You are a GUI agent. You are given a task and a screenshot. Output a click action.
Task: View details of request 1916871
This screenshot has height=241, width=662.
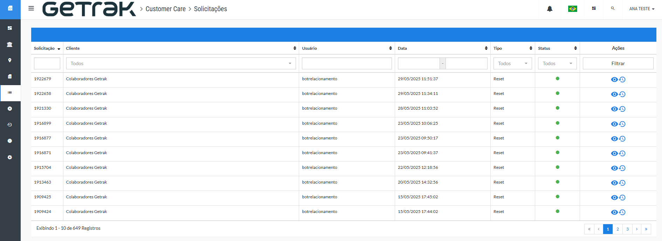pyautogui.click(x=614, y=153)
